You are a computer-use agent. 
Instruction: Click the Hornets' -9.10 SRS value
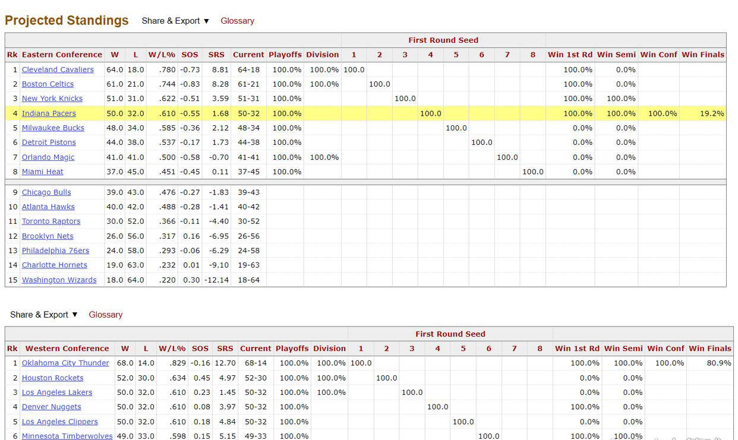coord(219,265)
